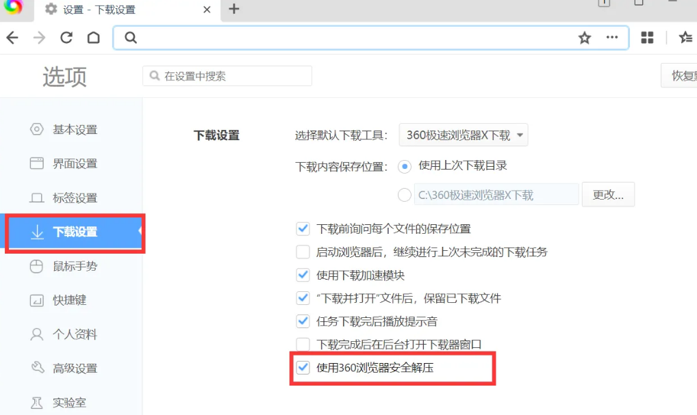
Task: Toggle 下载前询问每个文件的保存位置 checkbox
Action: point(303,228)
